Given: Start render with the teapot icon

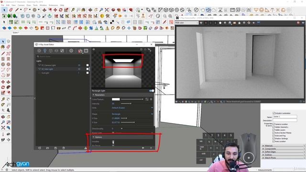Looking at the screenshot, I should 80,51.
